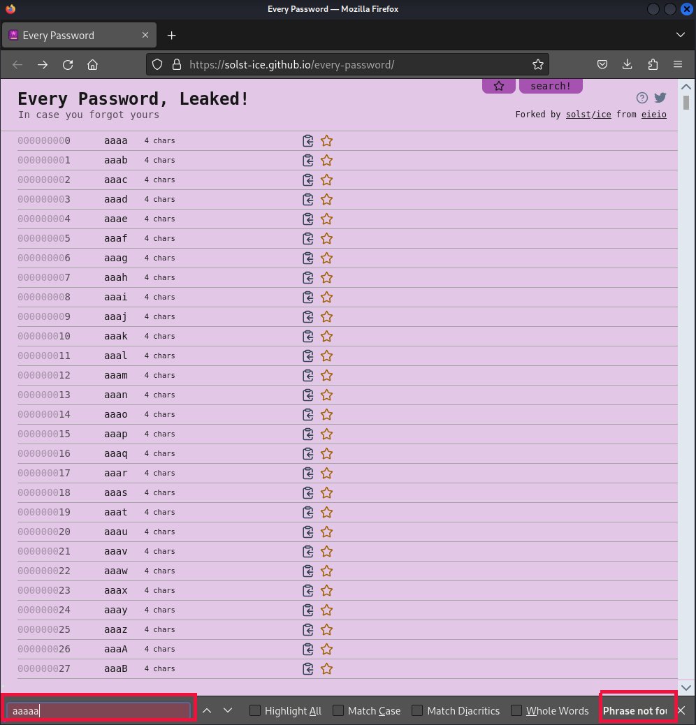Open a new tab
Viewport: 696px width, 725px height.
(x=172, y=35)
